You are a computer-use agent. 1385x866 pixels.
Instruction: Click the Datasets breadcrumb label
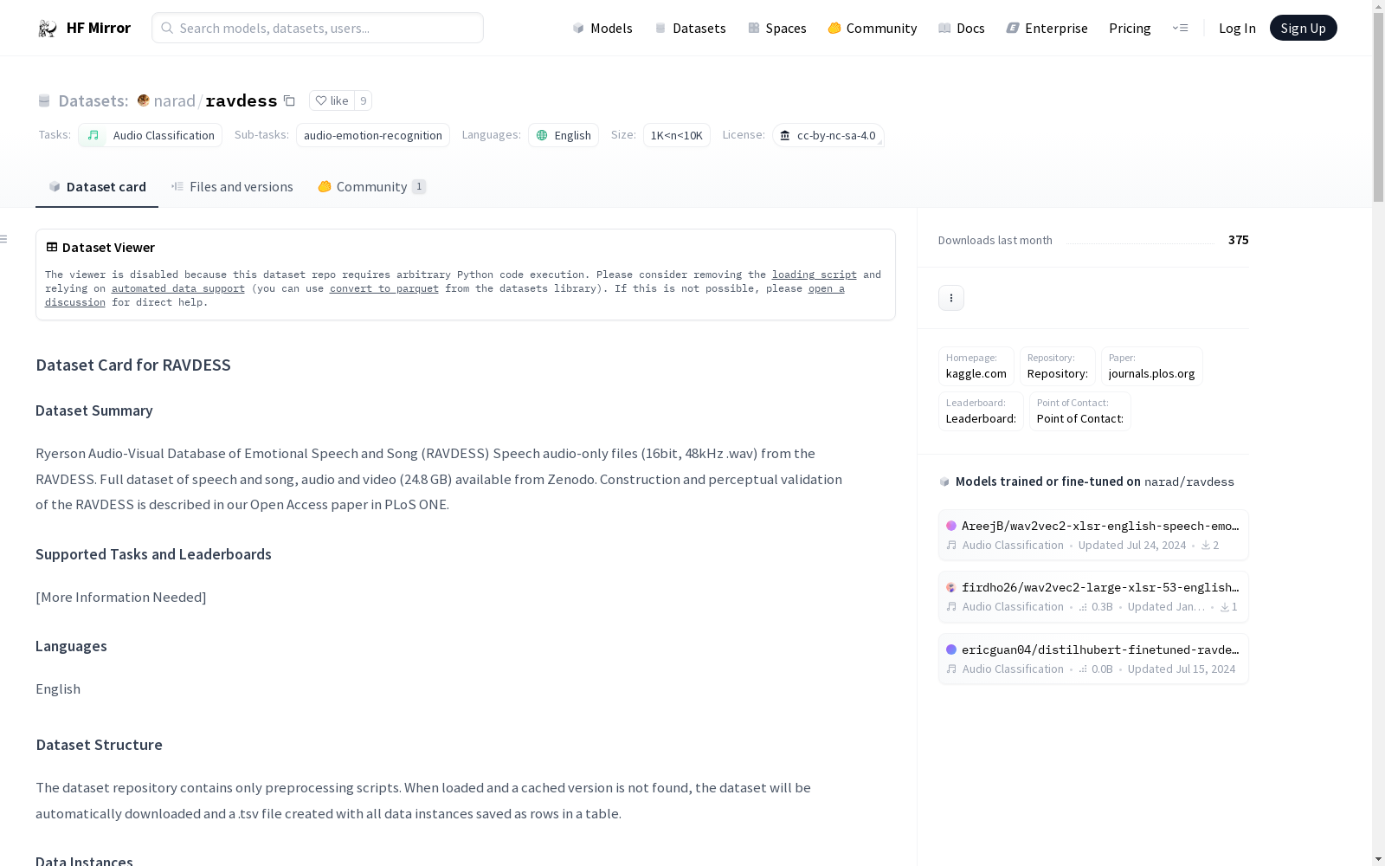93,100
